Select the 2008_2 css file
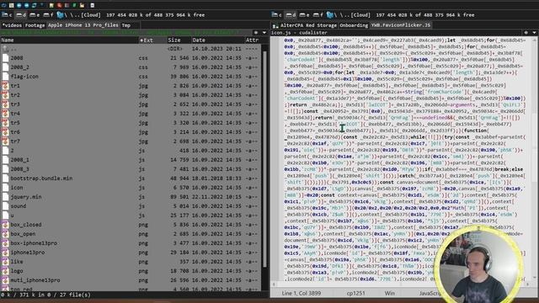Image resolution: width=539 pixels, height=303 pixels. [131, 67]
